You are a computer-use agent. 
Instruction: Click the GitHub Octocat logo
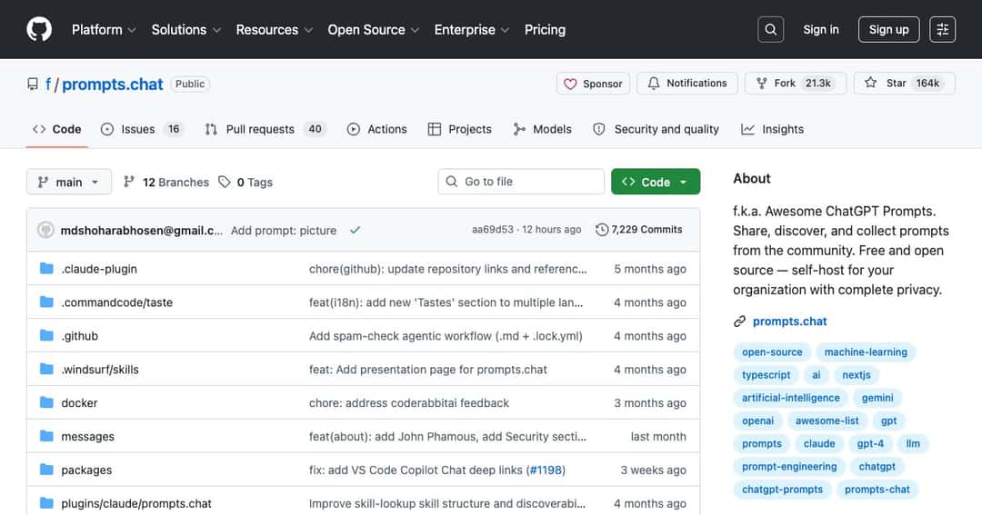click(39, 29)
